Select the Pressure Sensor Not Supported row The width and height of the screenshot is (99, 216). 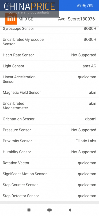tap(49, 130)
